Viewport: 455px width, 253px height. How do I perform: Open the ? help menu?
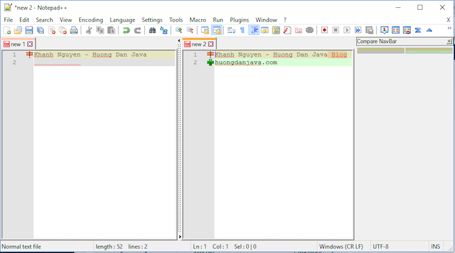[x=285, y=20]
